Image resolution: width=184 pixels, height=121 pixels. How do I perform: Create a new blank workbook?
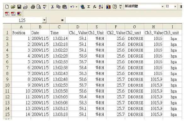tap(7, 7)
